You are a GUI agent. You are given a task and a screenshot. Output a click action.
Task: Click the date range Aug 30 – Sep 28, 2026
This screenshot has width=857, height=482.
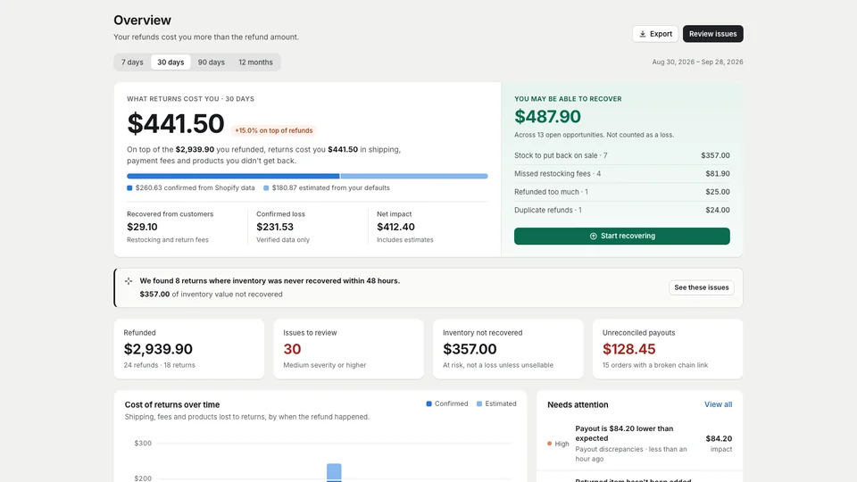pyautogui.click(x=697, y=62)
